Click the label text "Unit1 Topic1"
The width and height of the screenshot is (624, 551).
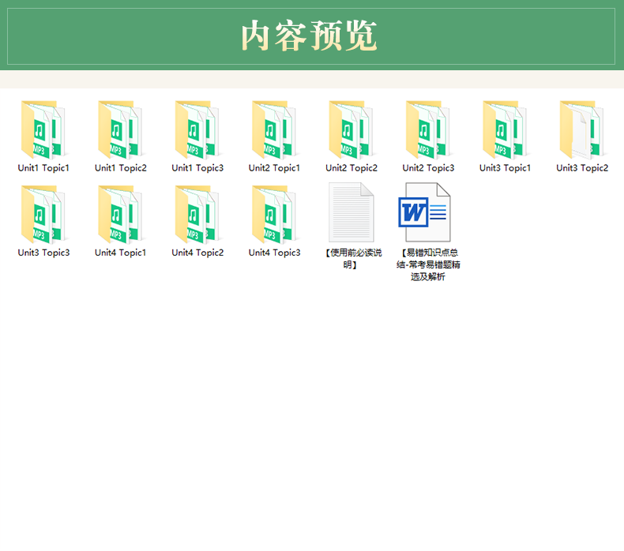click(43, 168)
